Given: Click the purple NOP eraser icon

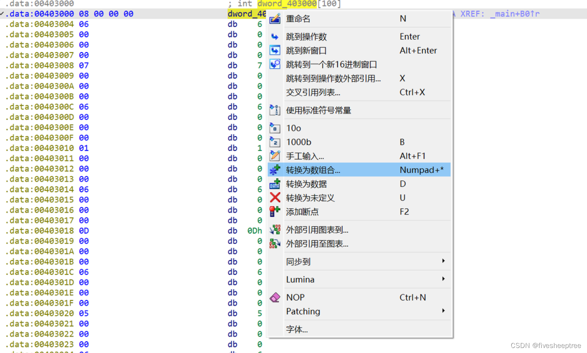Looking at the screenshot, I should coord(275,297).
